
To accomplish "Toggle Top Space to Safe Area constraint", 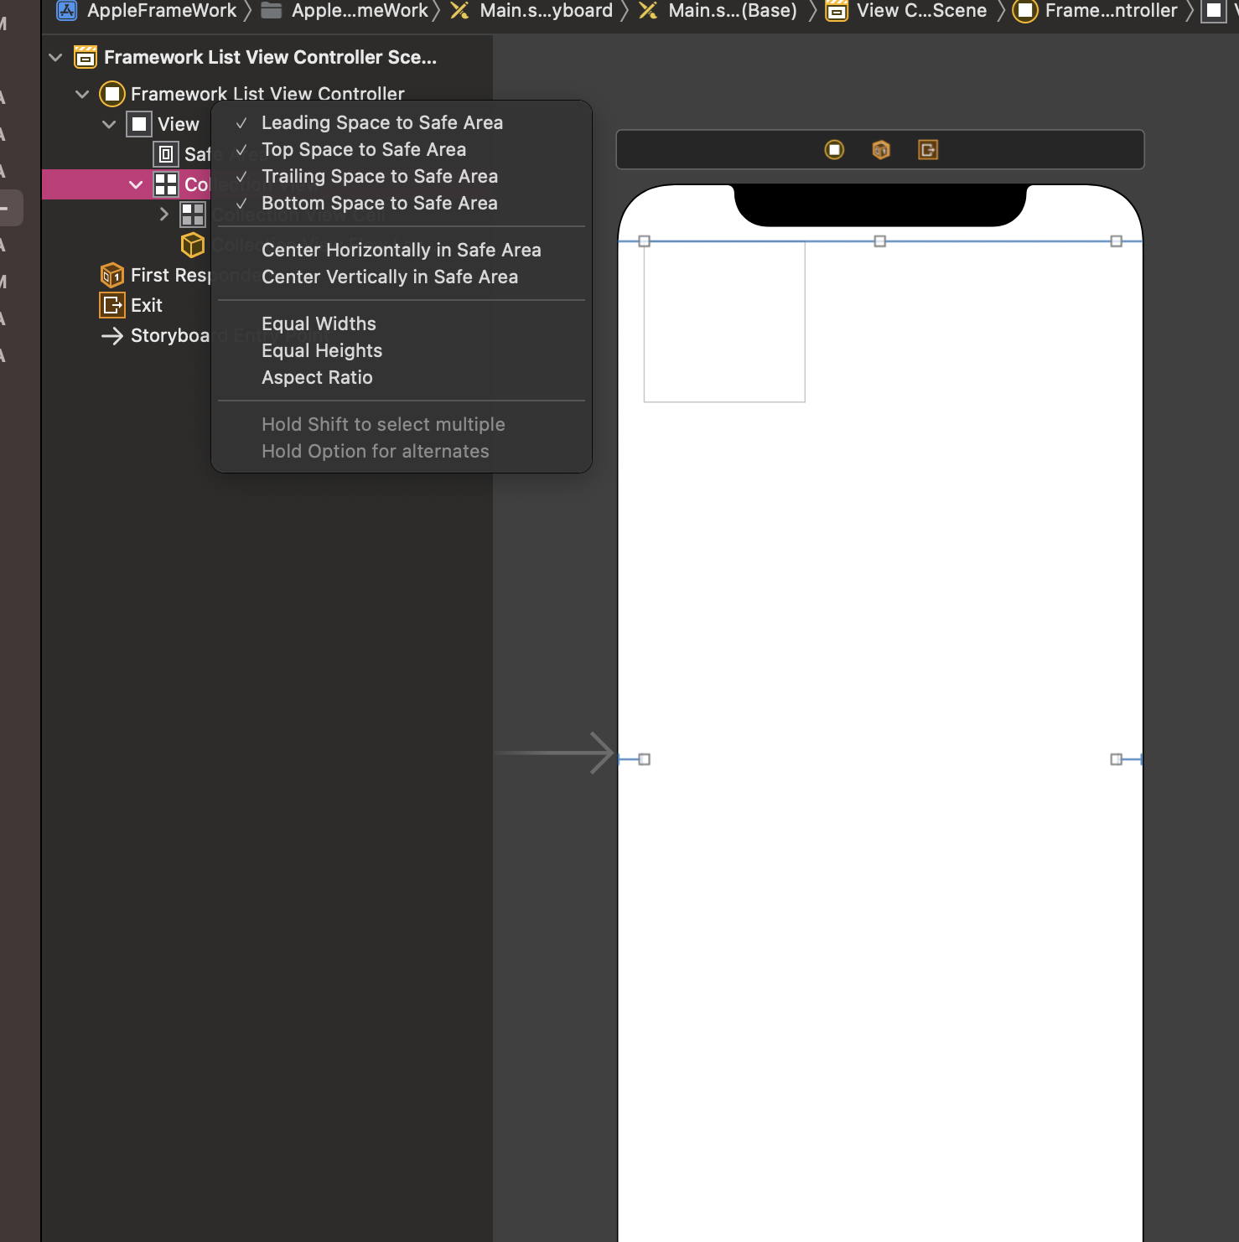I will (402, 149).
